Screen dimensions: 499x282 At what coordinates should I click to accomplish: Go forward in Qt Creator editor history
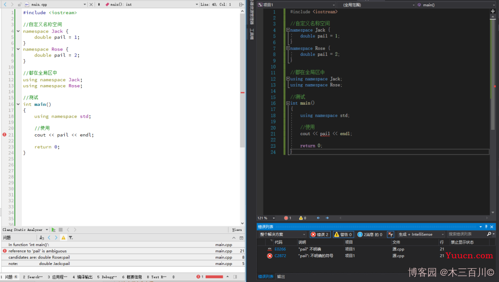(x=12, y=4)
